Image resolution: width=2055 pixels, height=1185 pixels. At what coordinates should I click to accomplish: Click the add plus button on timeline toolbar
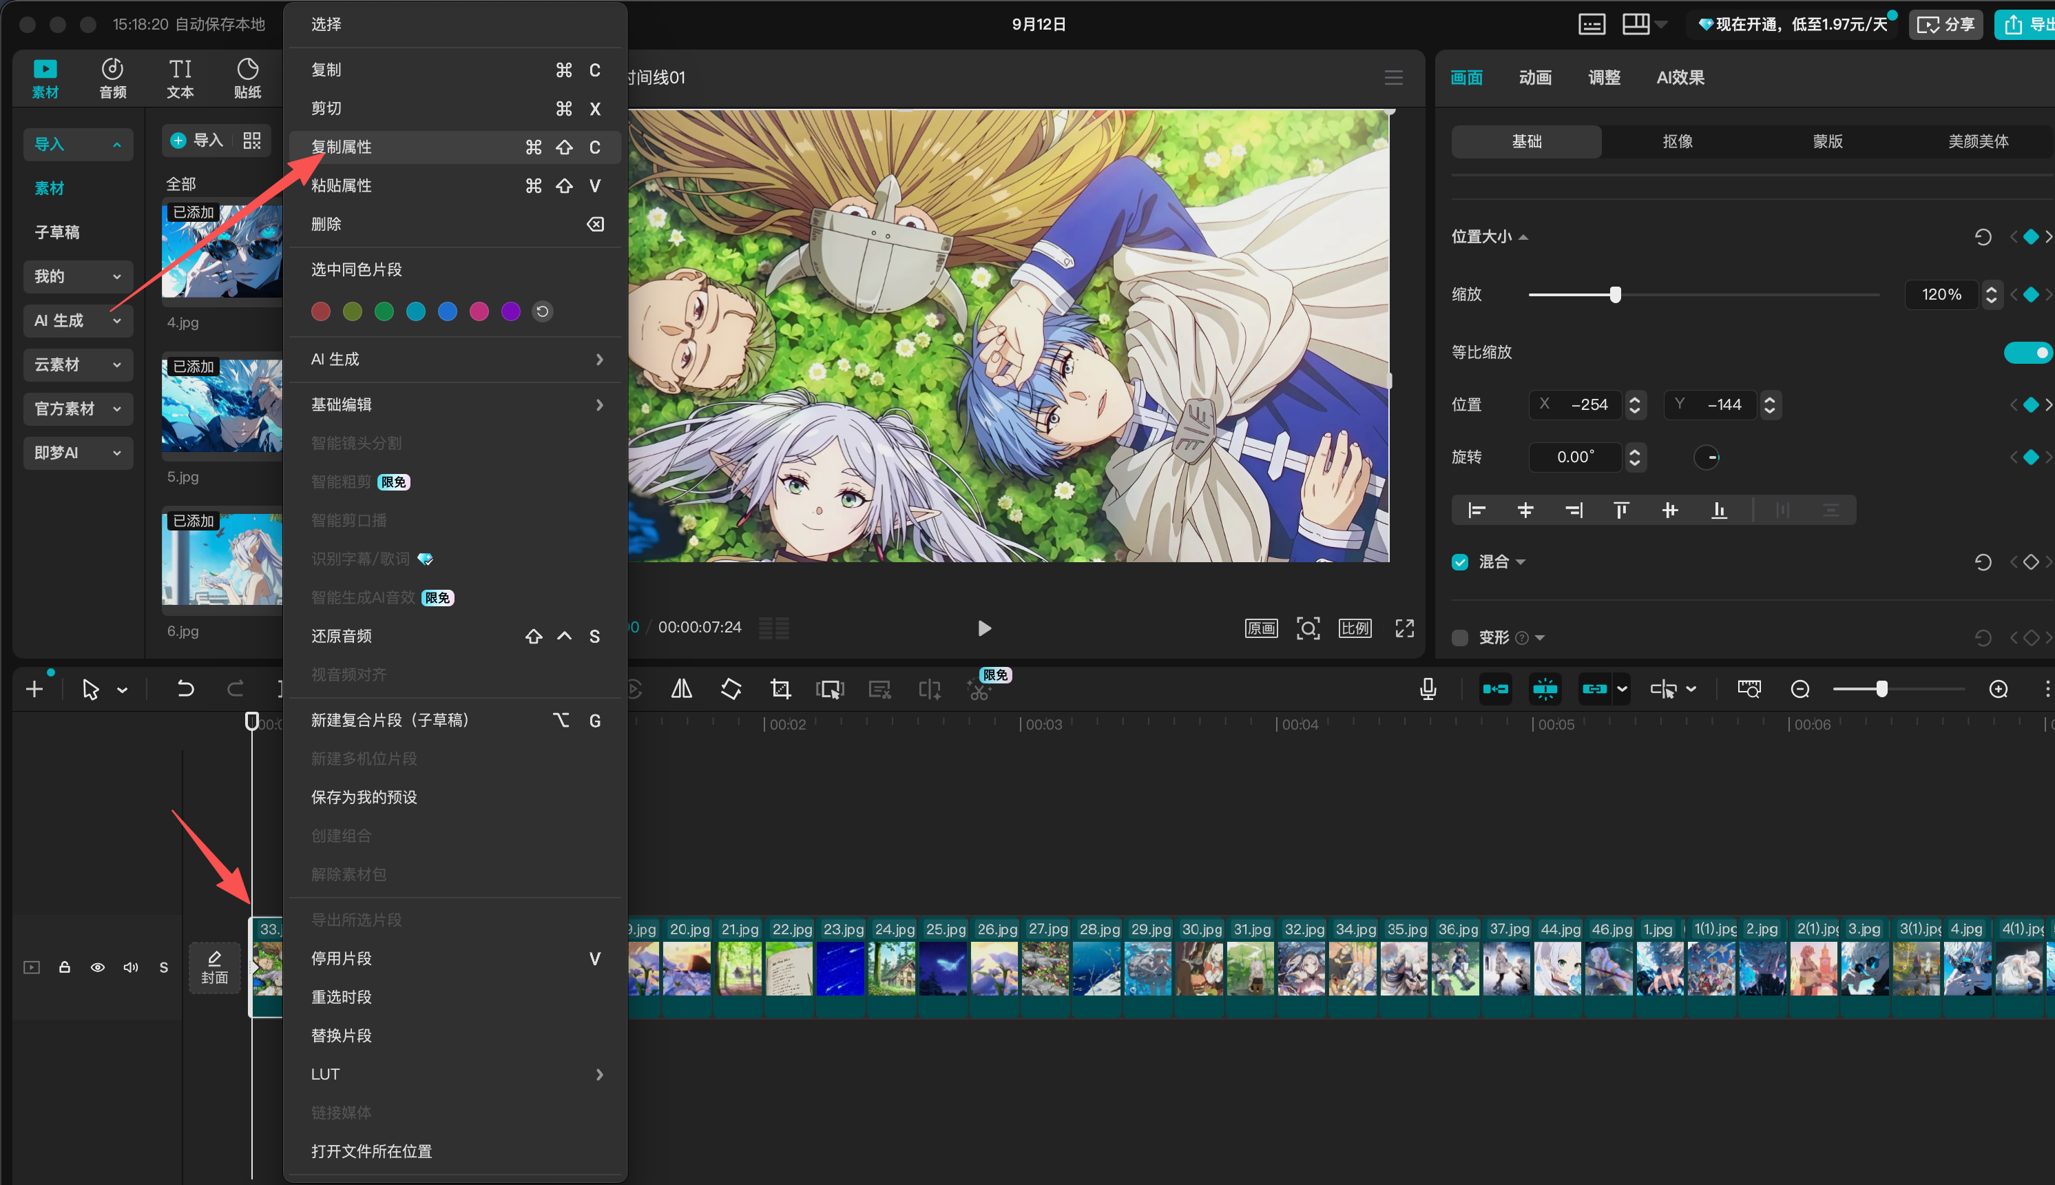34,690
